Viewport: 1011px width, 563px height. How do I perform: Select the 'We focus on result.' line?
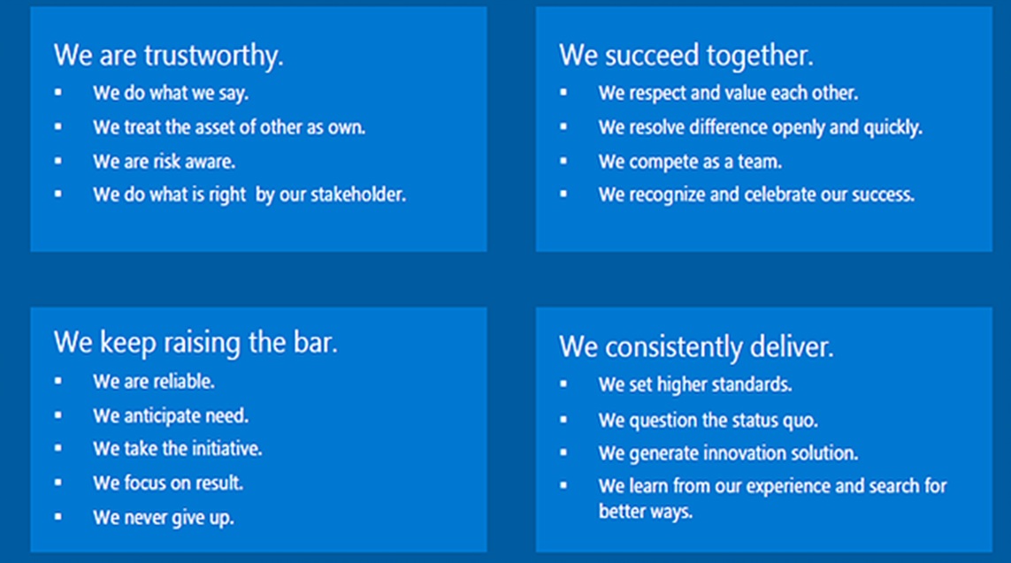(168, 483)
